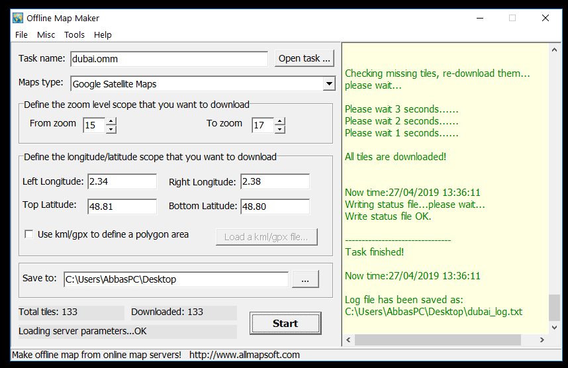Click the Left Longitude field

pos(122,181)
